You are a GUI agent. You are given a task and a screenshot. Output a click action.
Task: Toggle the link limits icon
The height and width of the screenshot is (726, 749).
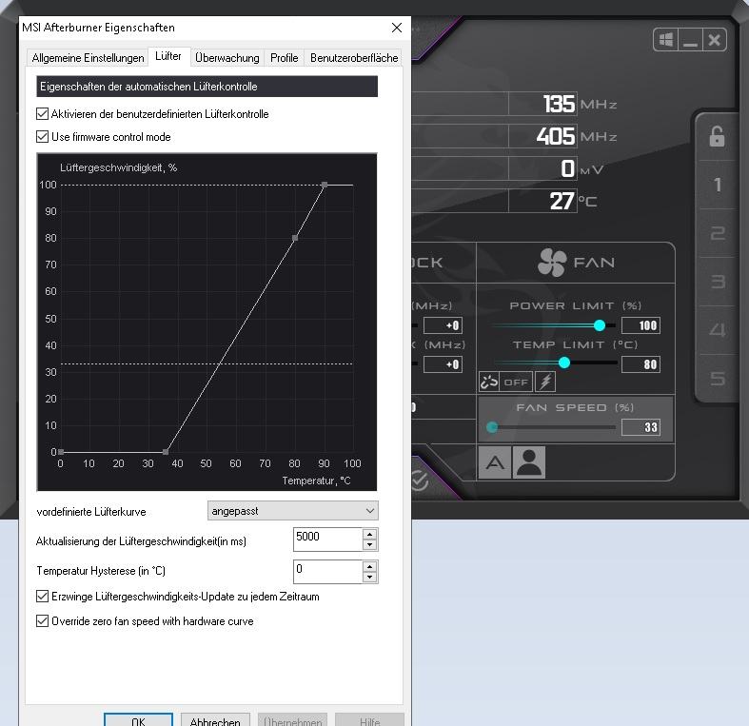[x=488, y=382]
